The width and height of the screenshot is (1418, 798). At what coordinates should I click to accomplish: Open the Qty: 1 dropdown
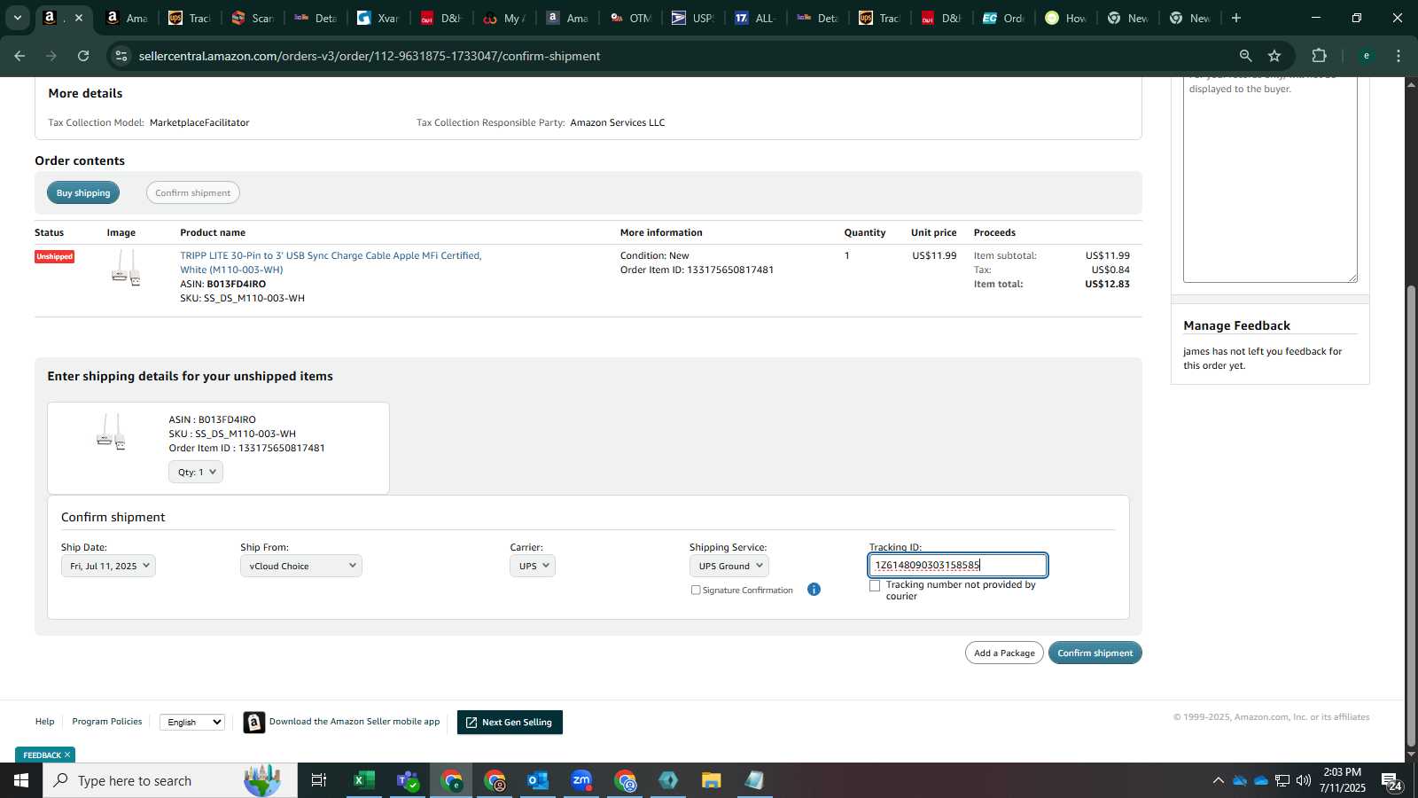click(196, 472)
